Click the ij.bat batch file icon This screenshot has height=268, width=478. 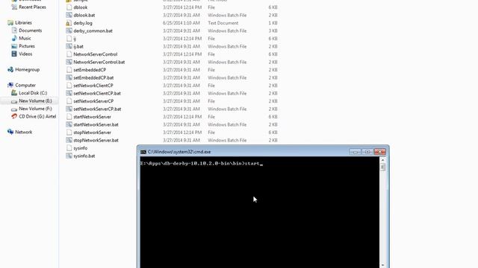(x=69, y=46)
